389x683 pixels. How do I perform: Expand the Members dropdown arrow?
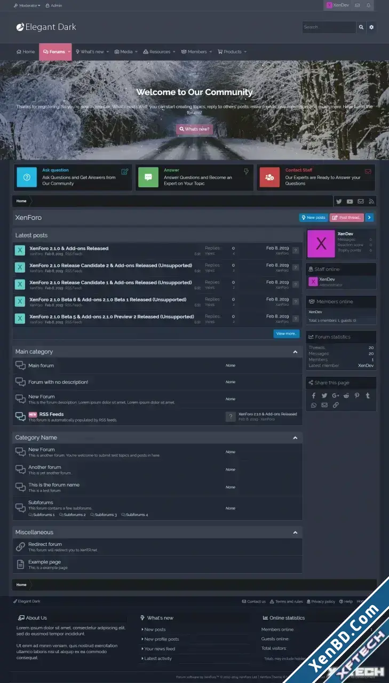[210, 52]
